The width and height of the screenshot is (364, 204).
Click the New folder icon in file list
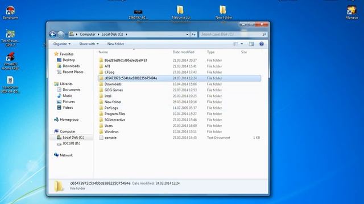pos(101,102)
